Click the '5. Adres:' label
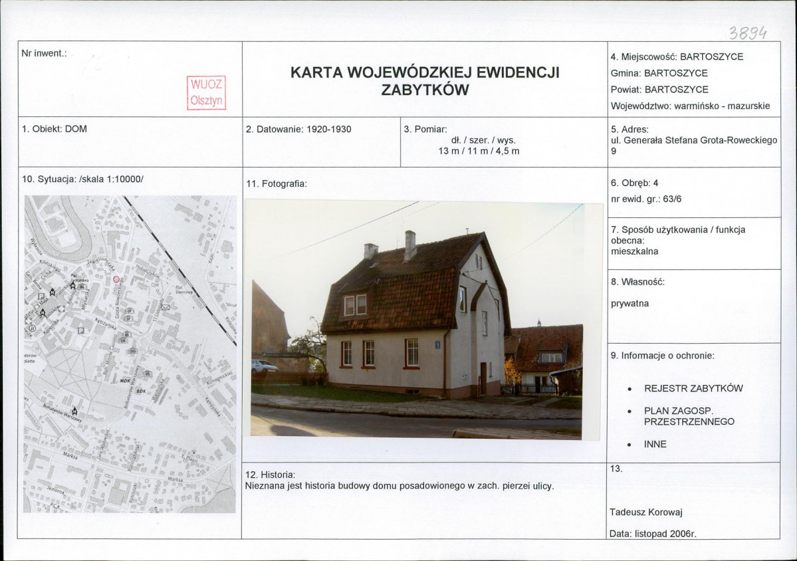 click(x=629, y=130)
